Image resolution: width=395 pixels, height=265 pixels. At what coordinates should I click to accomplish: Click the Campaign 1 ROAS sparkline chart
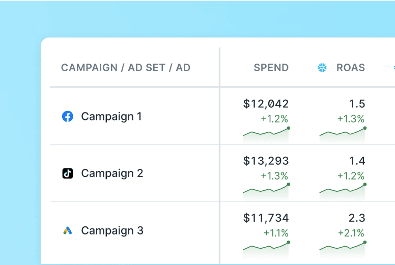pyautogui.click(x=343, y=133)
